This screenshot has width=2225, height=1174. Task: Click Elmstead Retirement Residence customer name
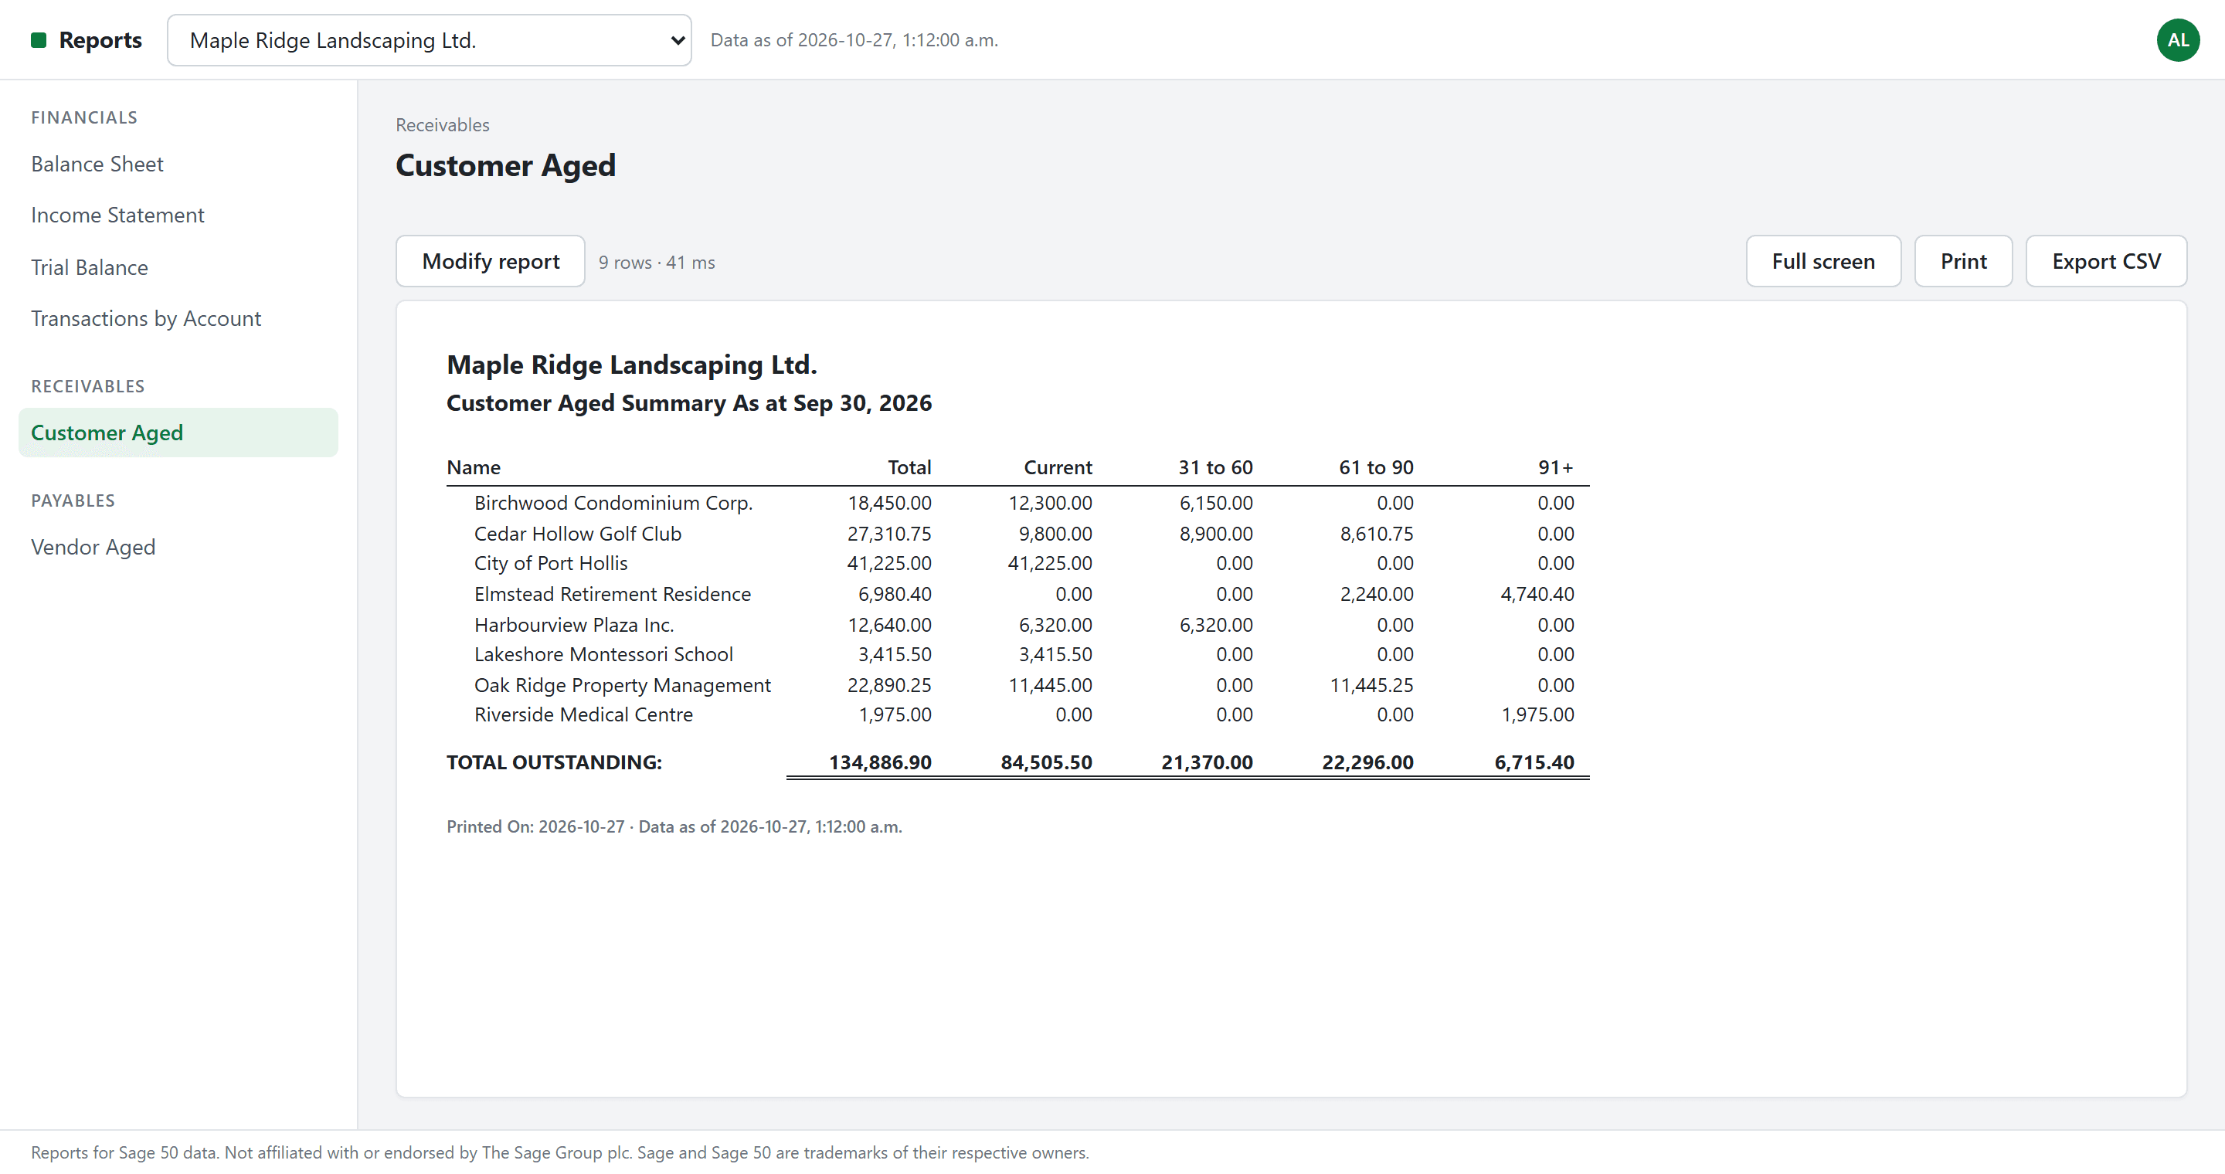pos(613,594)
